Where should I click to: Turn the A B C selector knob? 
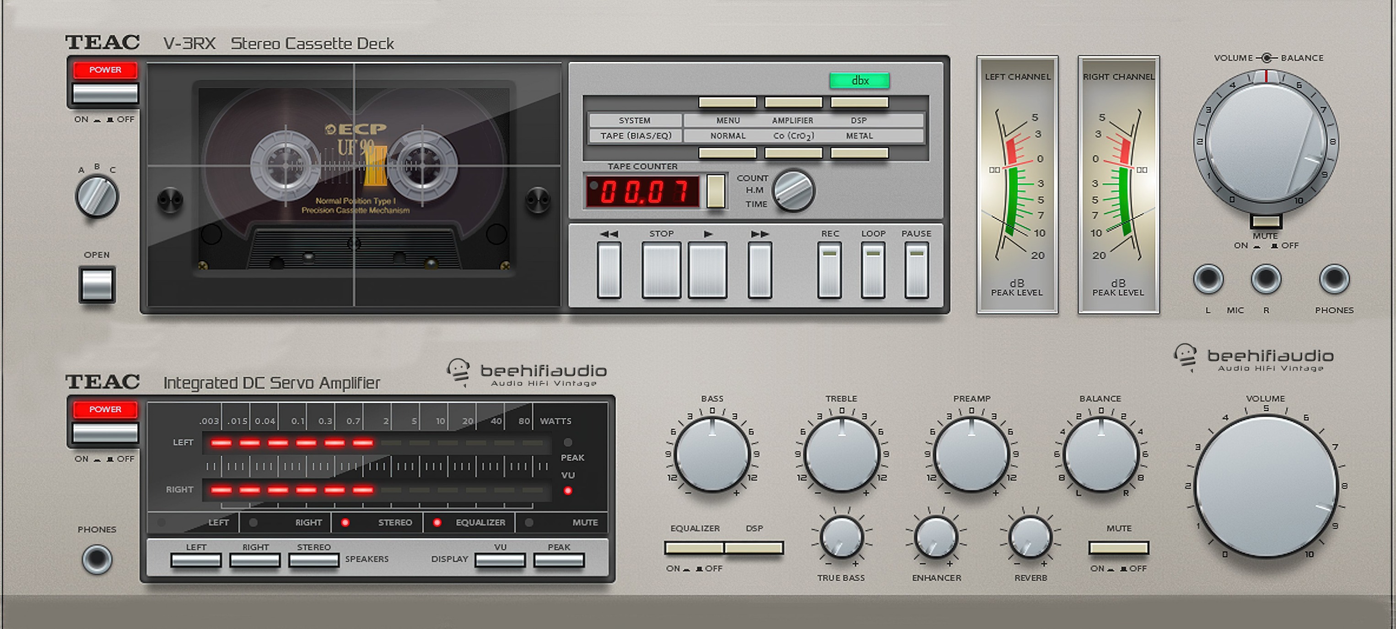pyautogui.click(x=97, y=196)
